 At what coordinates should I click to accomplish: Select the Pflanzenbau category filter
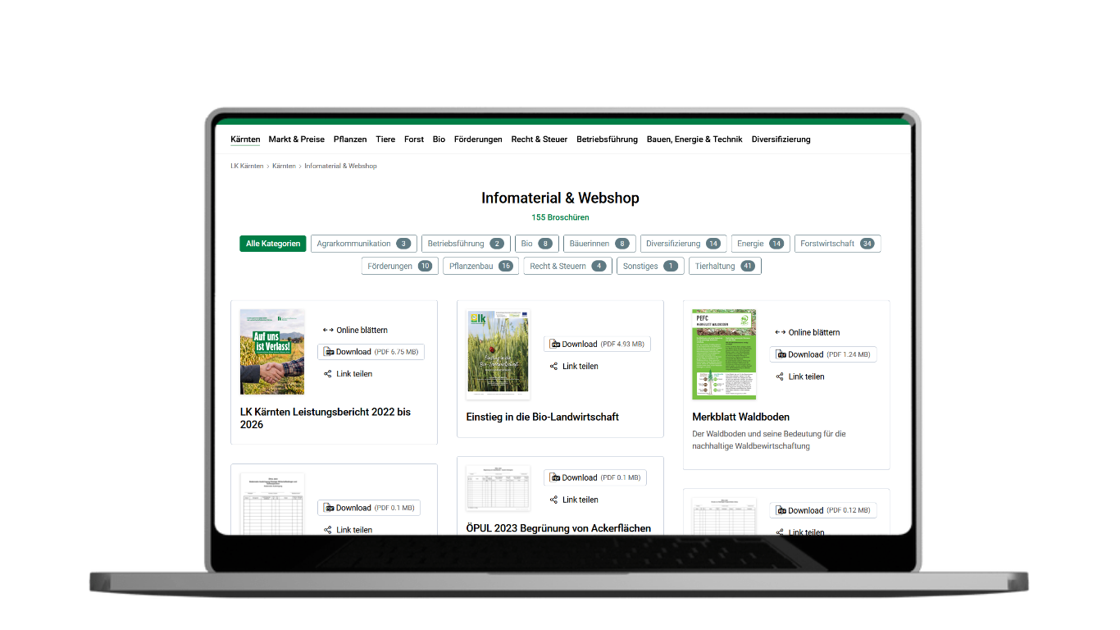(481, 266)
